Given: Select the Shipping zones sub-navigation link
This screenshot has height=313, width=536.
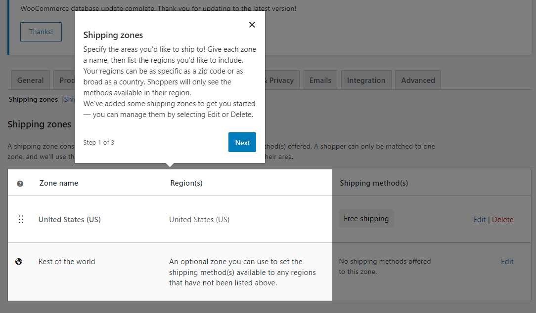Looking at the screenshot, I should click(x=33, y=99).
